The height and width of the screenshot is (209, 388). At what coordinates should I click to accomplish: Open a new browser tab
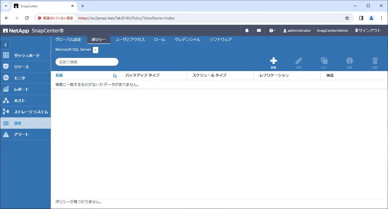[x=82, y=6]
